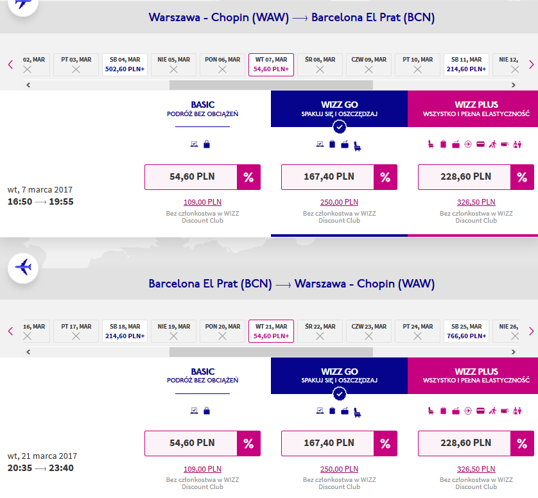Viewport: 538px width, 498px height.
Task: Select the WT 21, MAR return date tab
Action: (x=271, y=331)
